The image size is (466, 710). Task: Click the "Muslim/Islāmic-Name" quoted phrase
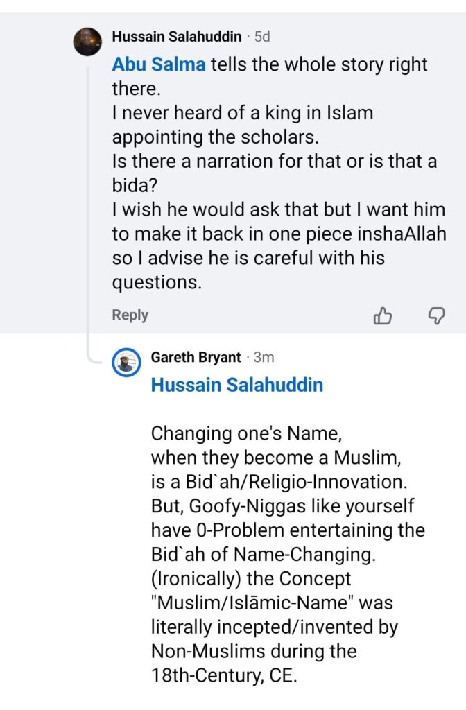pyautogui.click(x=270, y=603)
